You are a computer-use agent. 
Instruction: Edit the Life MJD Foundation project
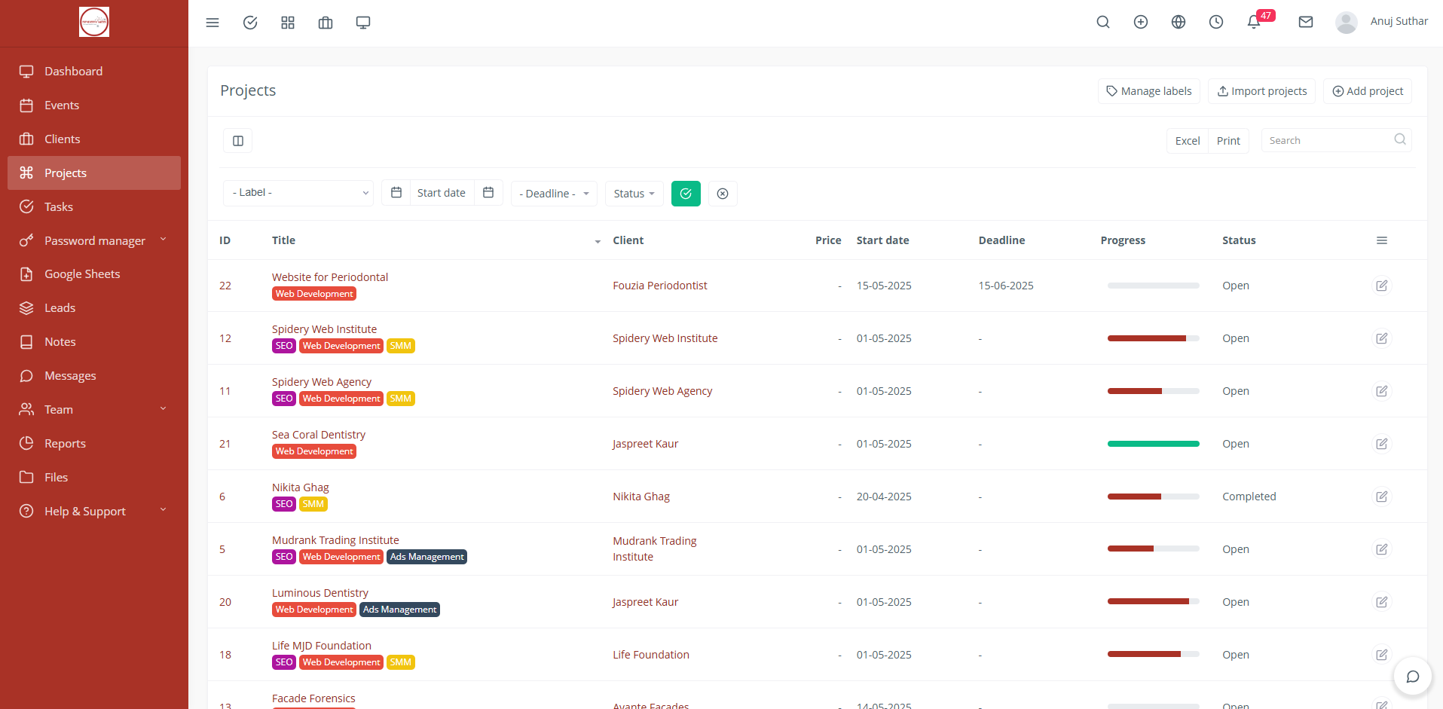click(1382, 655)
